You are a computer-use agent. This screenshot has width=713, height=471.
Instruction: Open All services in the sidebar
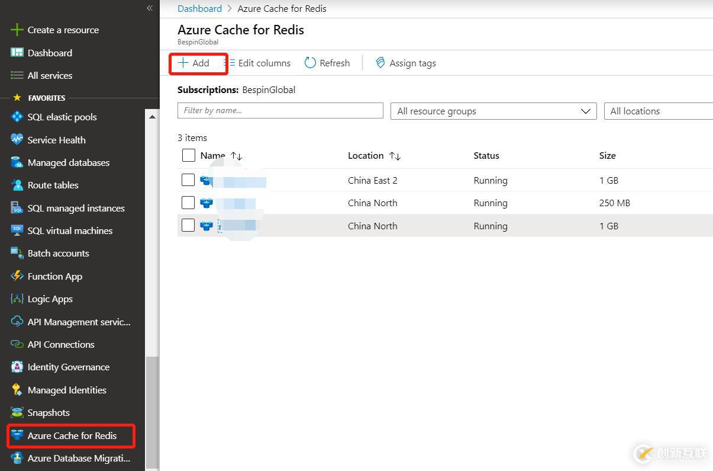(50, 76)
